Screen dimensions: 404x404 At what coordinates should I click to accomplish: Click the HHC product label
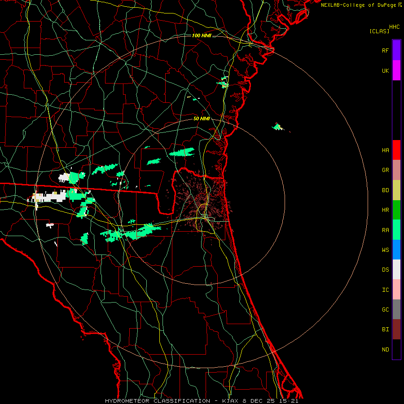(x=394, y=27)
